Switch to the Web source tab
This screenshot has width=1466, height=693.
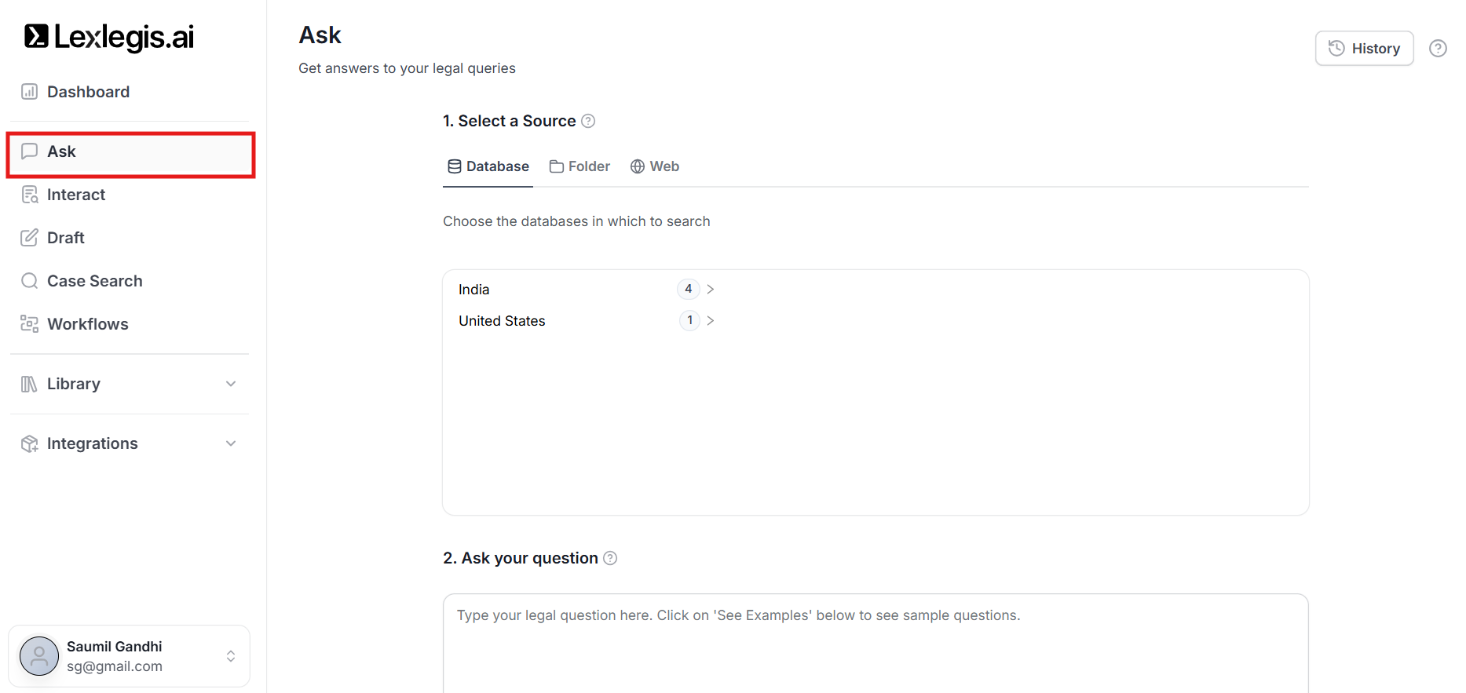[x=655, y=166]
